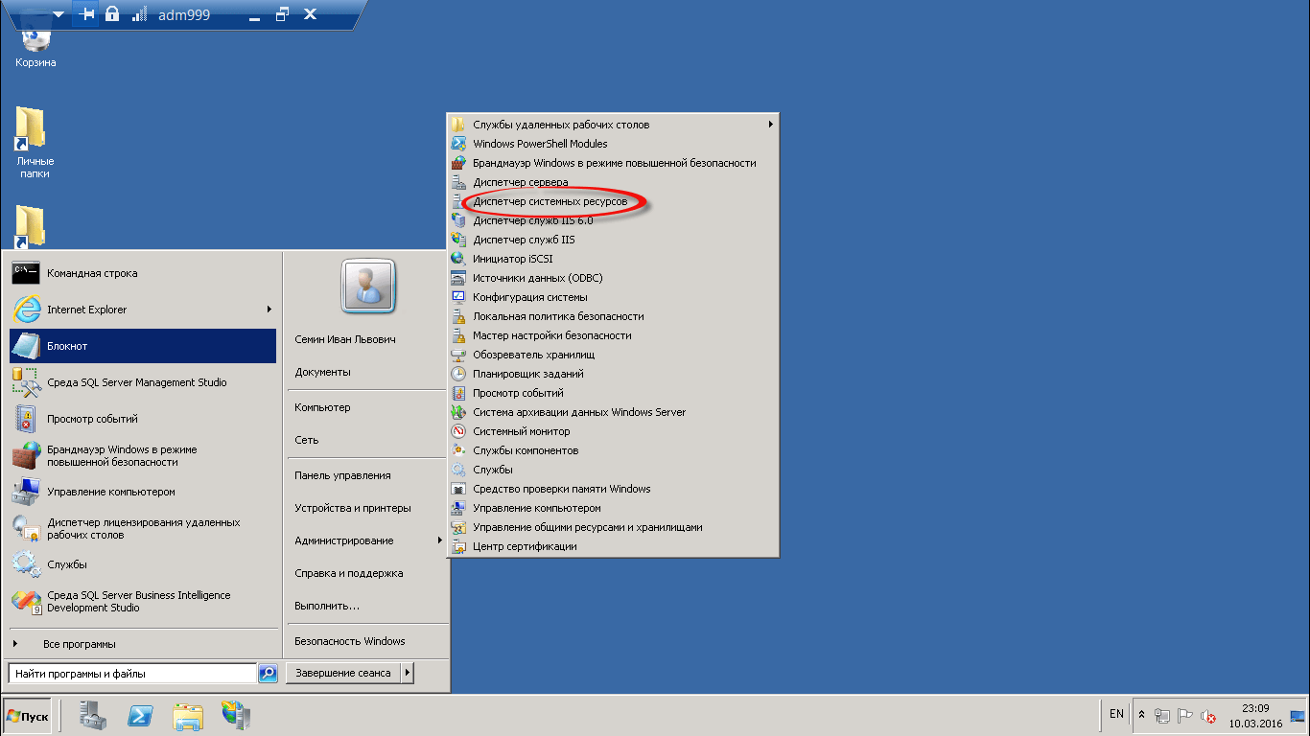Open the taskbar clock showing 23:09
The image size is (1310, 736).
click(x=1255, y=716)
